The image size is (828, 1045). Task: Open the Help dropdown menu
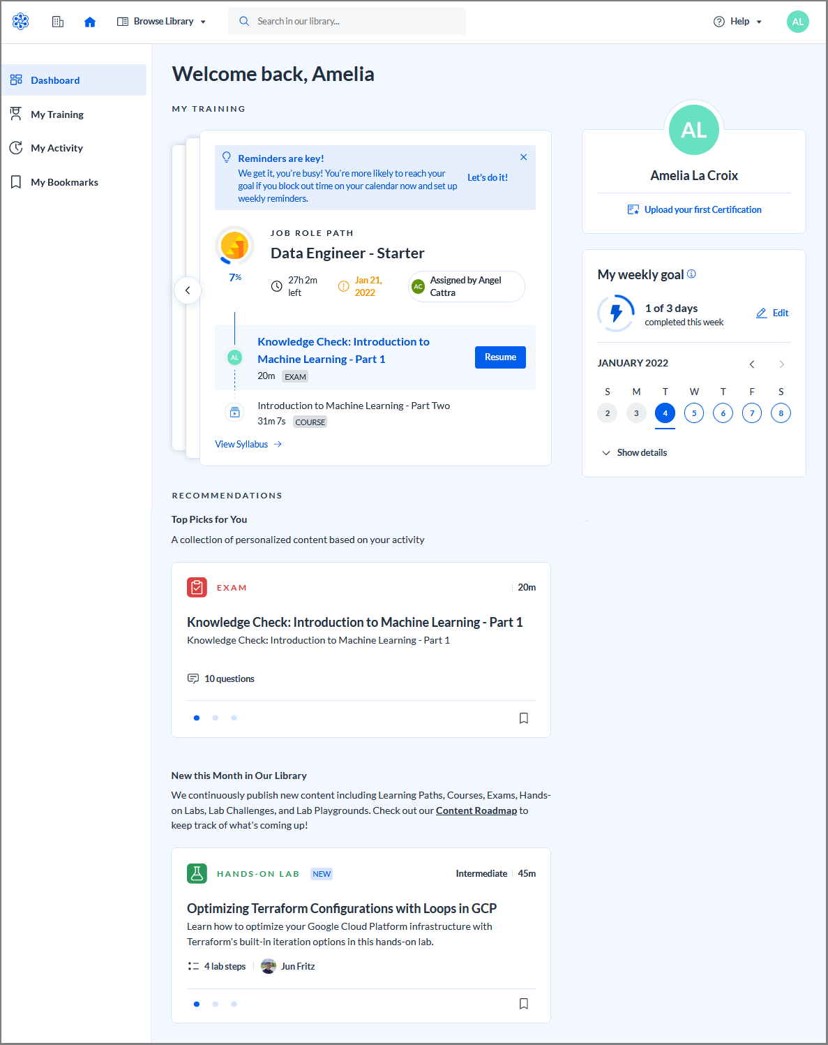[x=738, y=22]
